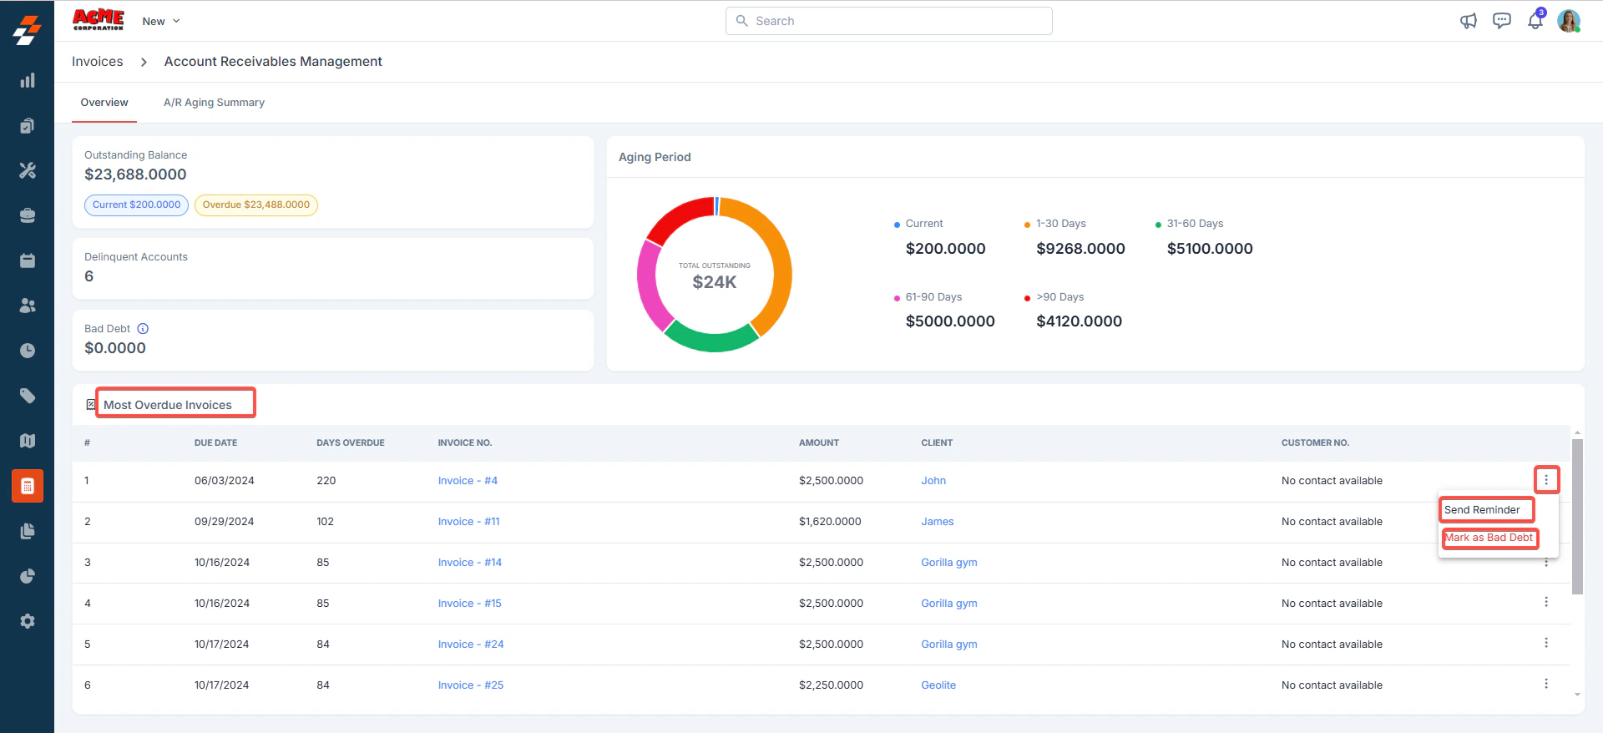Switch to the A/R Aging Summary tab
This screenshot has width=1603, height=733.
(214, 103)
